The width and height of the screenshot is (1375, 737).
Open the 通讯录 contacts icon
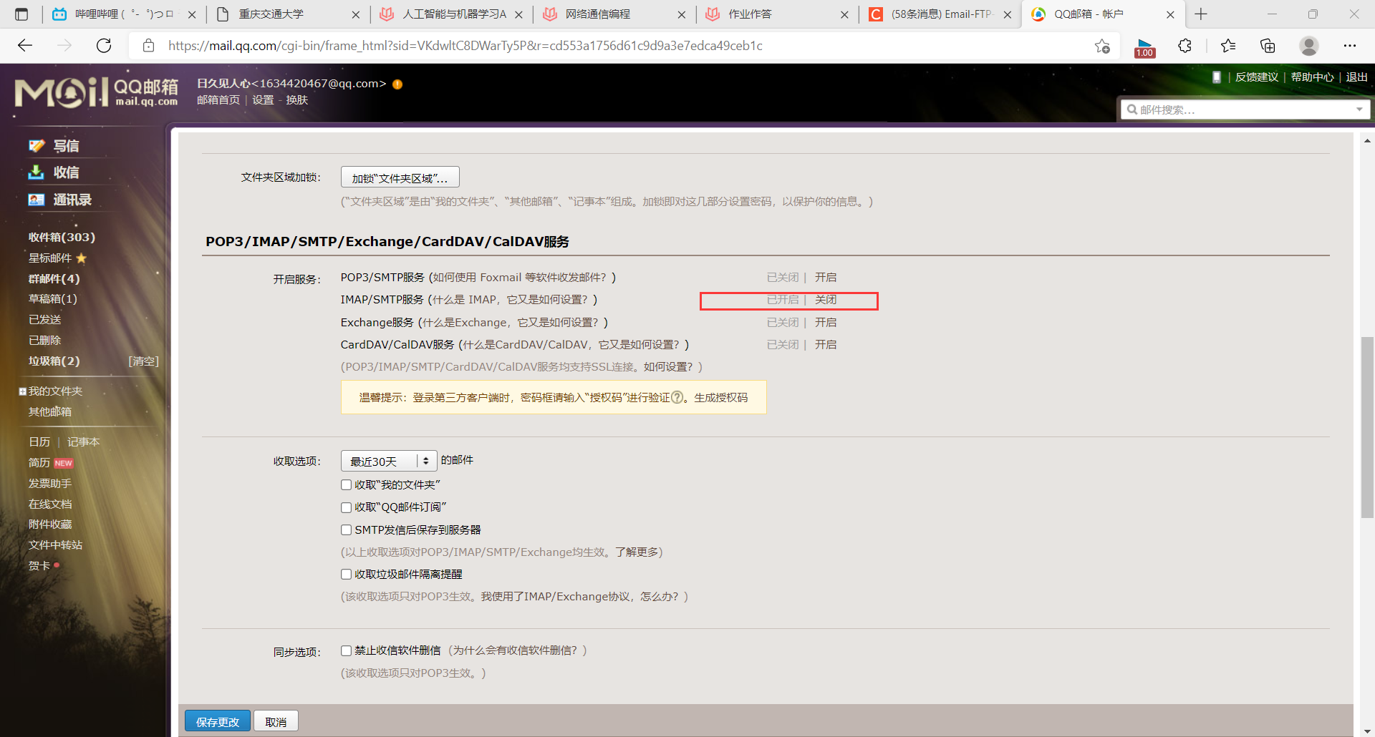37,200
